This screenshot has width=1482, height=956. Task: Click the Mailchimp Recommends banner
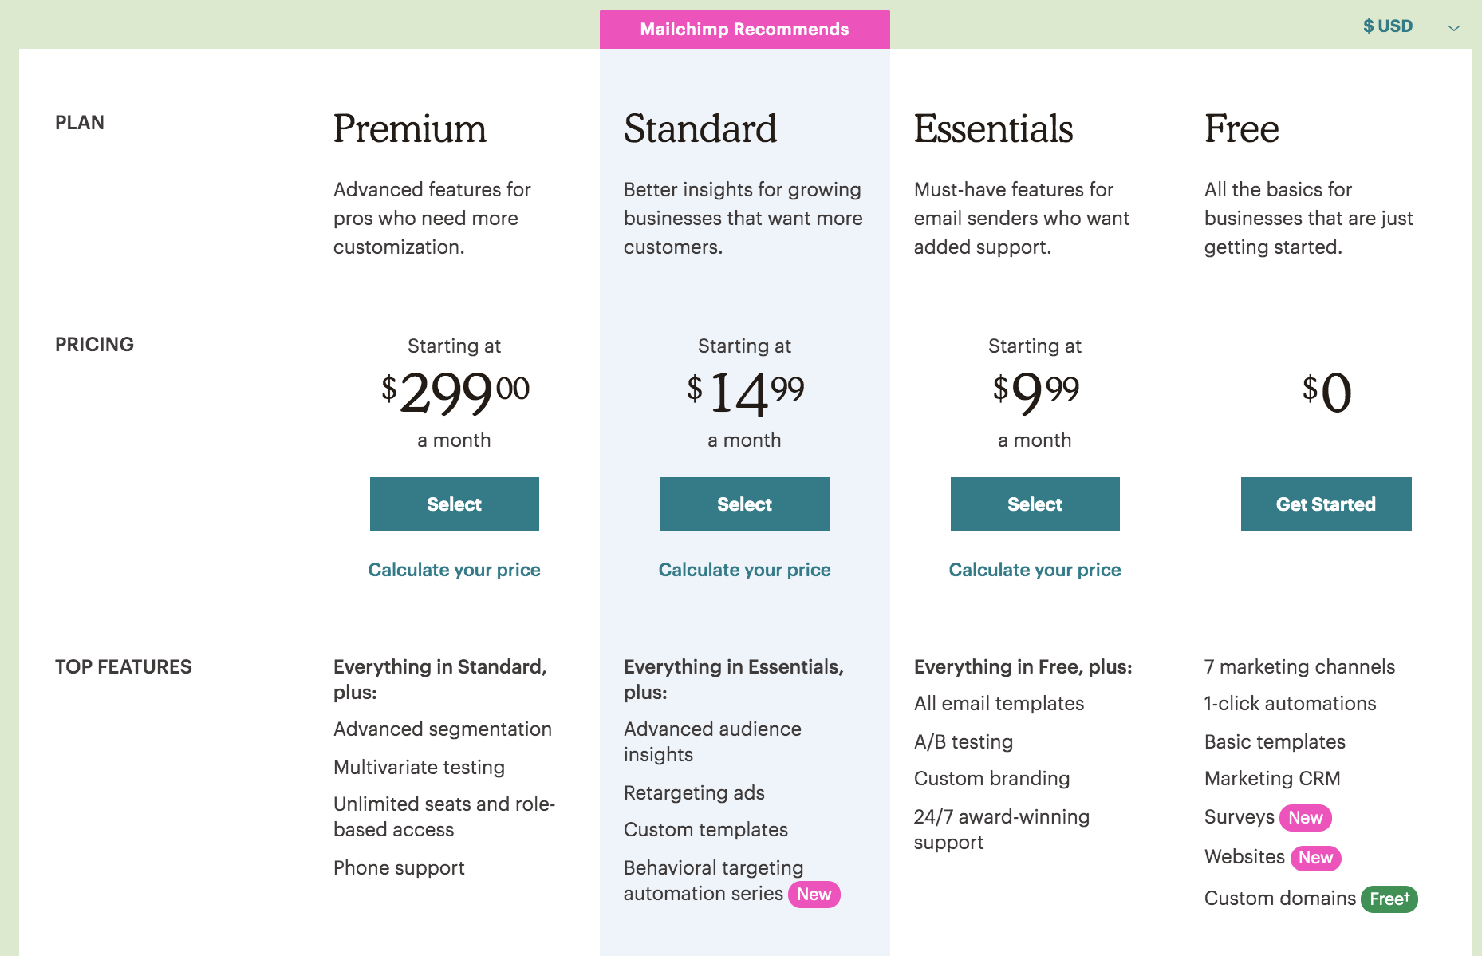pos(745,30)
